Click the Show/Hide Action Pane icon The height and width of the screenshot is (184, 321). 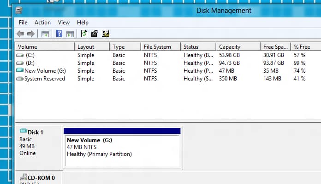(70, 34)
